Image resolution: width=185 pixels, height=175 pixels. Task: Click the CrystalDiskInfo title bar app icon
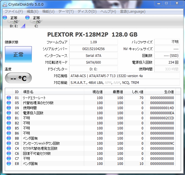click(5, 4)
